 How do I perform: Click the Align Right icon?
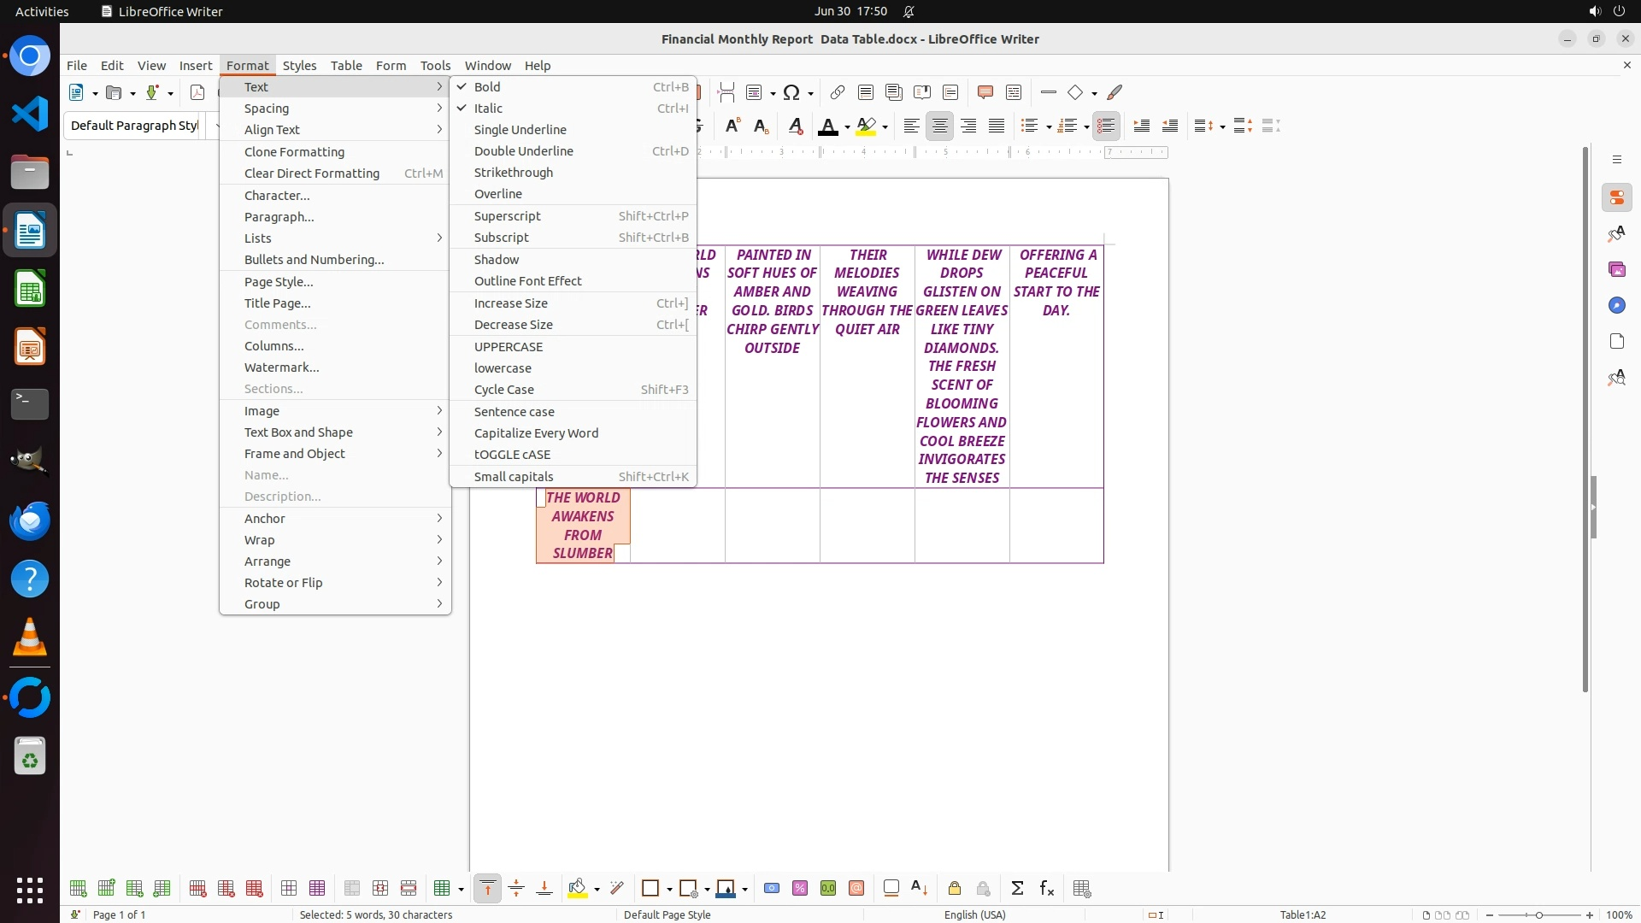click(x=968, y=126)
